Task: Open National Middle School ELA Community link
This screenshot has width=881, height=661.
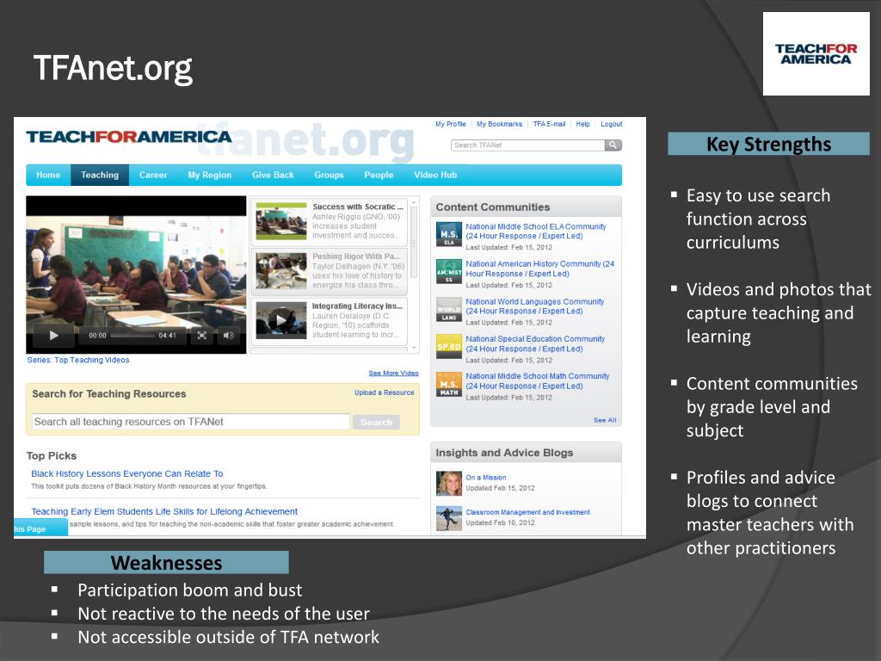Action: (536, 232)
